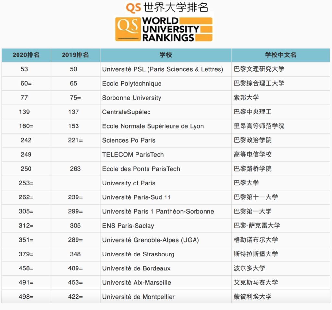332x310 pixels.
Task: Click the 2020 rank 160=
Action: (x=26, y=126)
